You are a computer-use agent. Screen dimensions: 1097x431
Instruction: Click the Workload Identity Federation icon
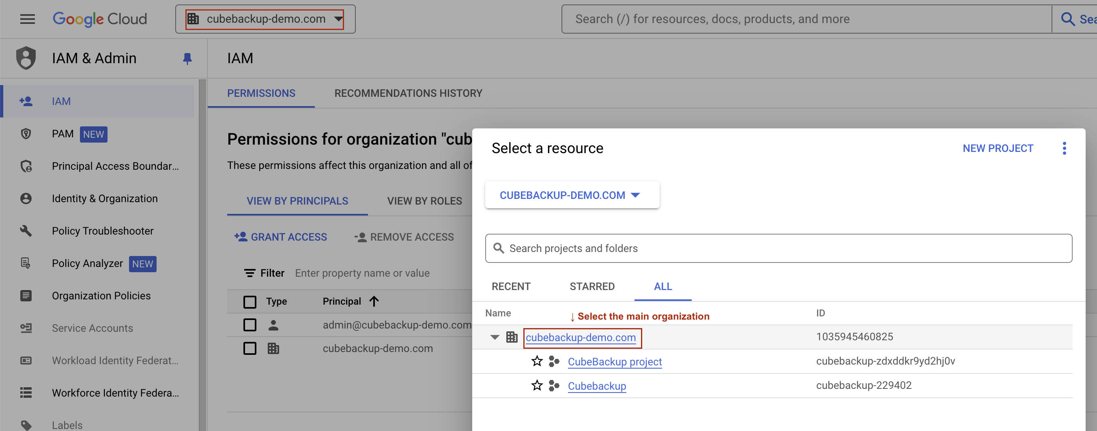coord(26,361)
